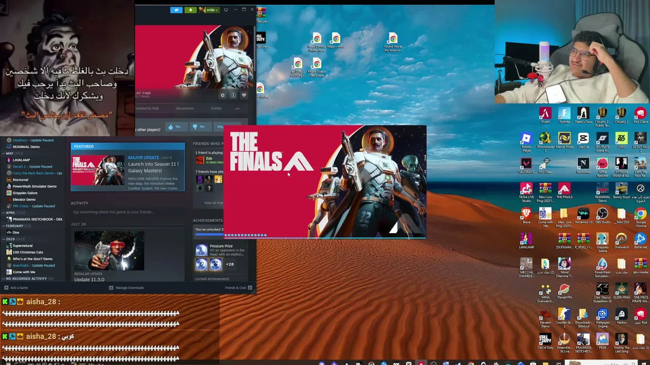650x365 pixels.
Task: Open the Update 11.3.0 news image
Action: point(109,251)
